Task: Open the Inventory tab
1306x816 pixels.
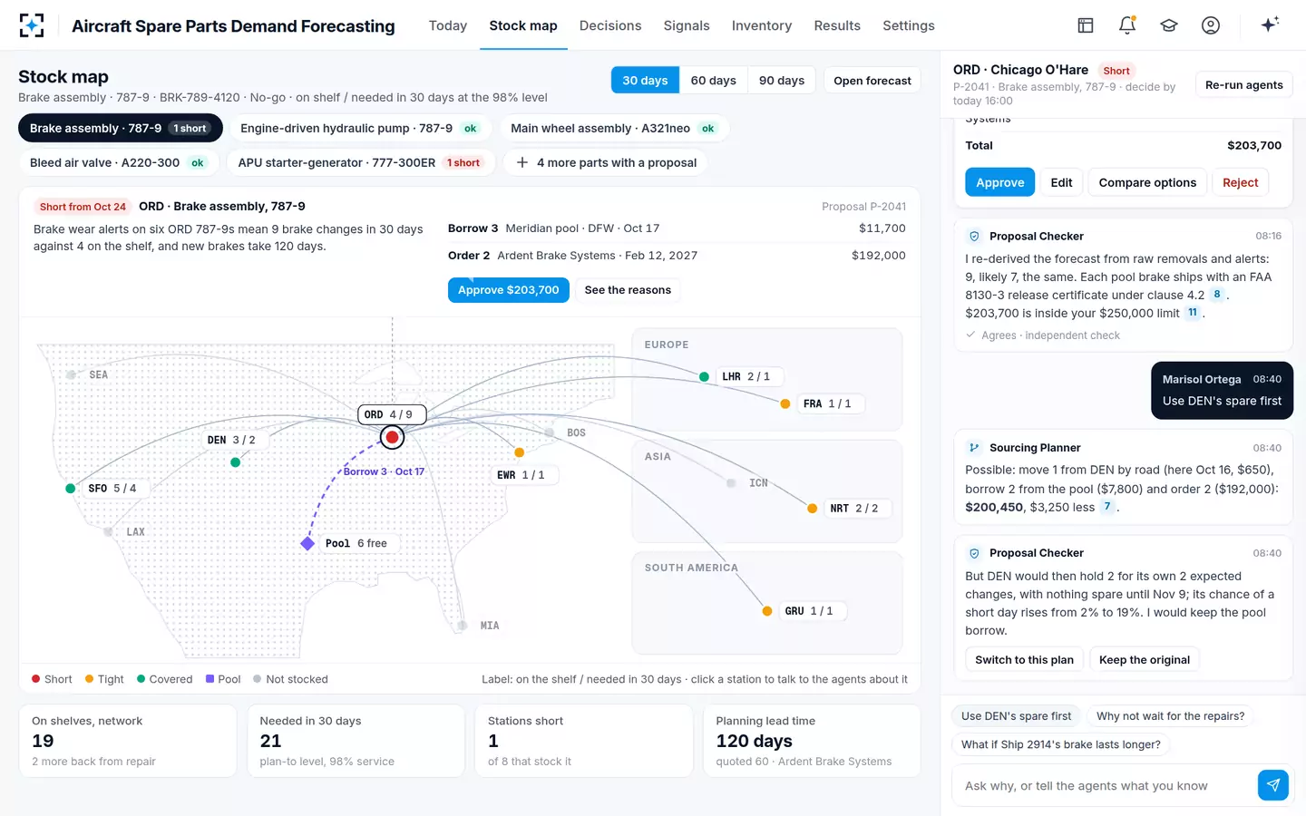Action: [762, 25]
